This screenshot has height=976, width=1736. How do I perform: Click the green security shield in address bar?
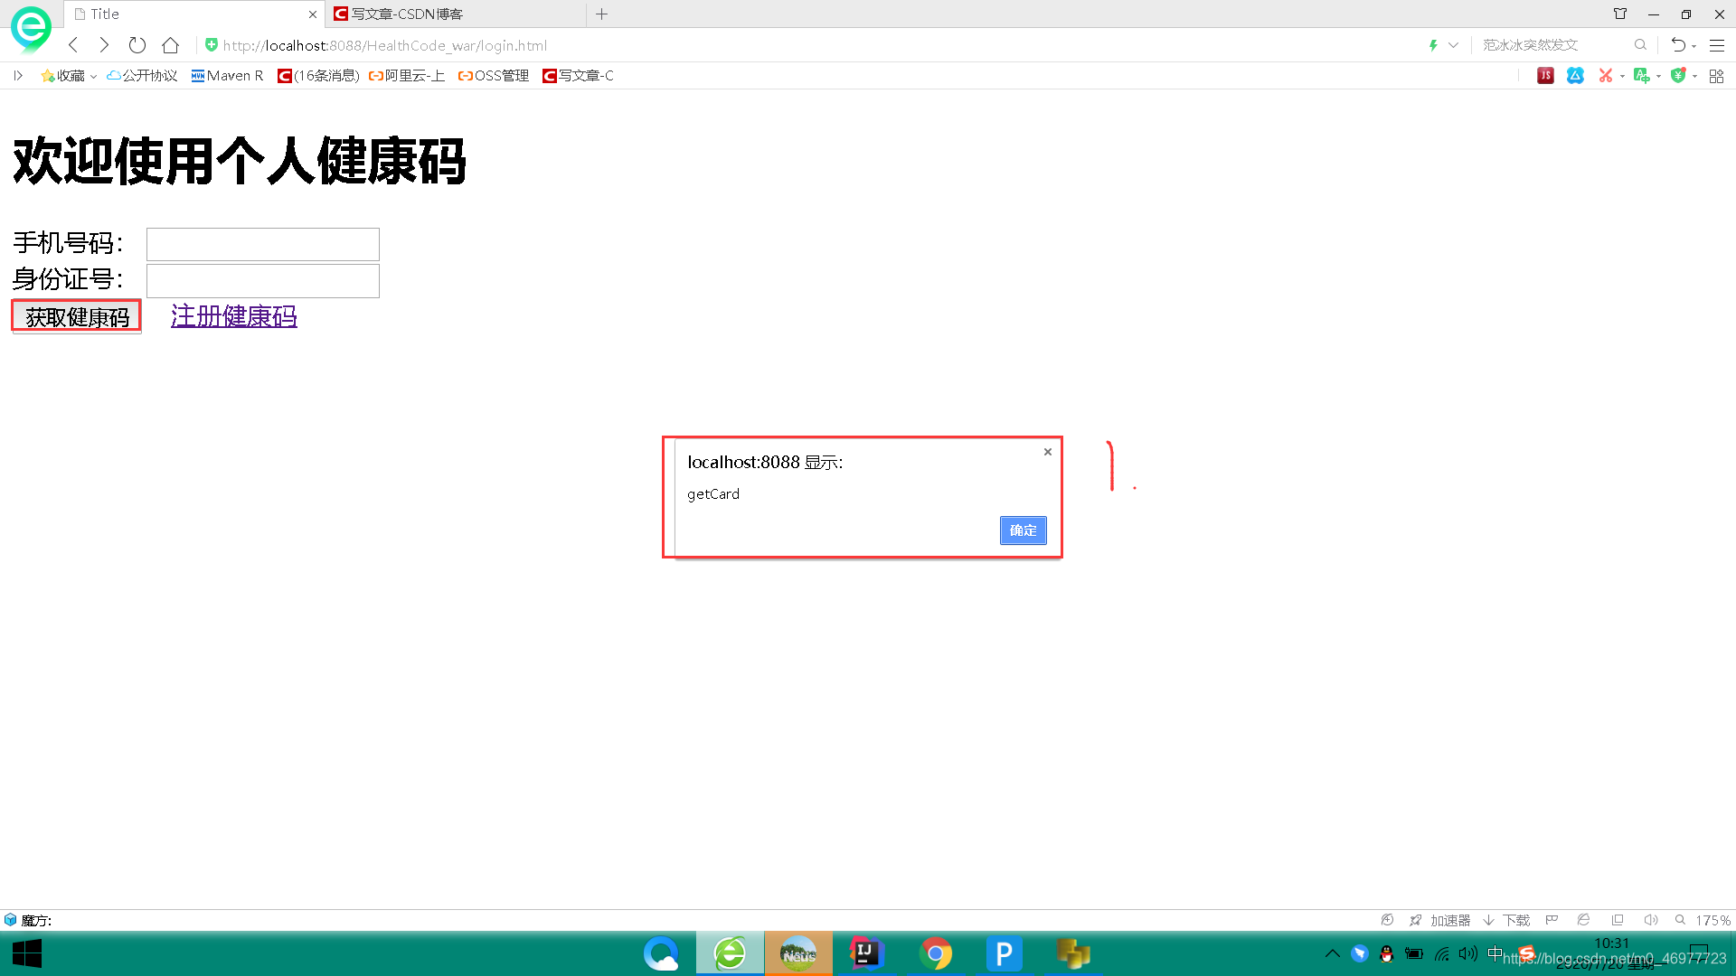tap(212, 44)
